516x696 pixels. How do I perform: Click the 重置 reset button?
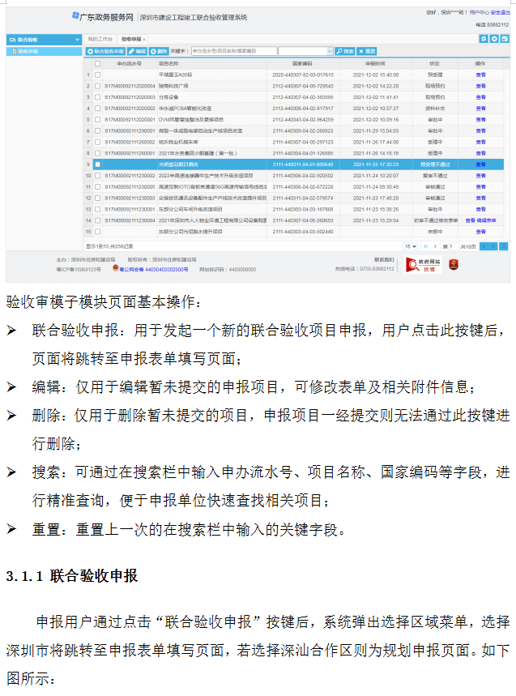point(367,51)
